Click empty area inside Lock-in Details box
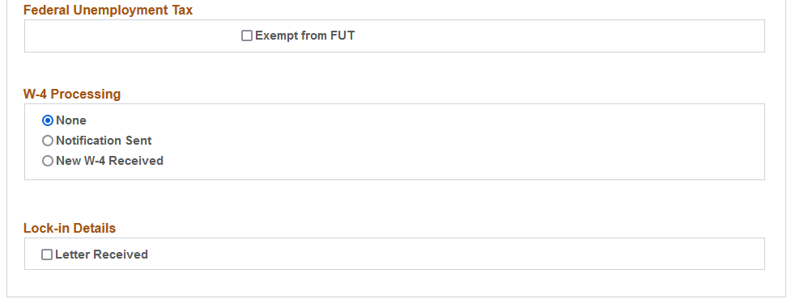This screenshot has width=791, height=303. (454, 254)
